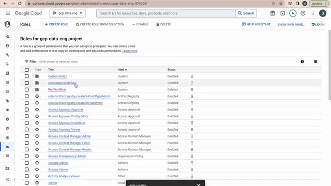Screen dimensions: 331x186
Task: Open the gear settings icon in sidebar
Action: click(x=7, y=119)
